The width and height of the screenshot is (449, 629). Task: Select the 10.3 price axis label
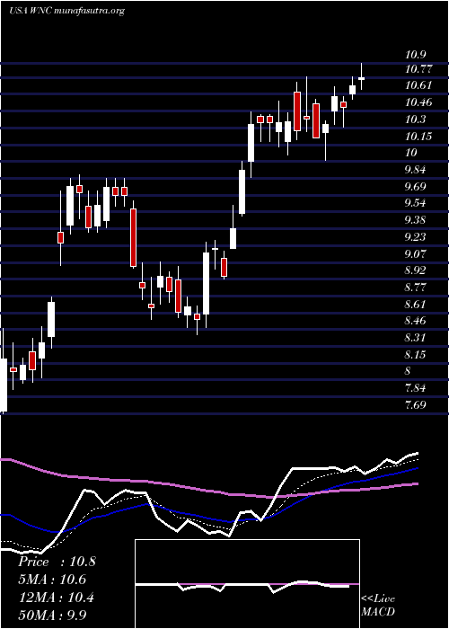pyautogui.click(x=416, y=120)
